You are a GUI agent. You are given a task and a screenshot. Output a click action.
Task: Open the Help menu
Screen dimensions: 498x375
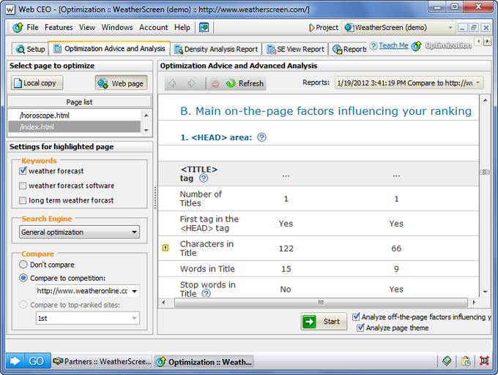click(x=182, y=28)
